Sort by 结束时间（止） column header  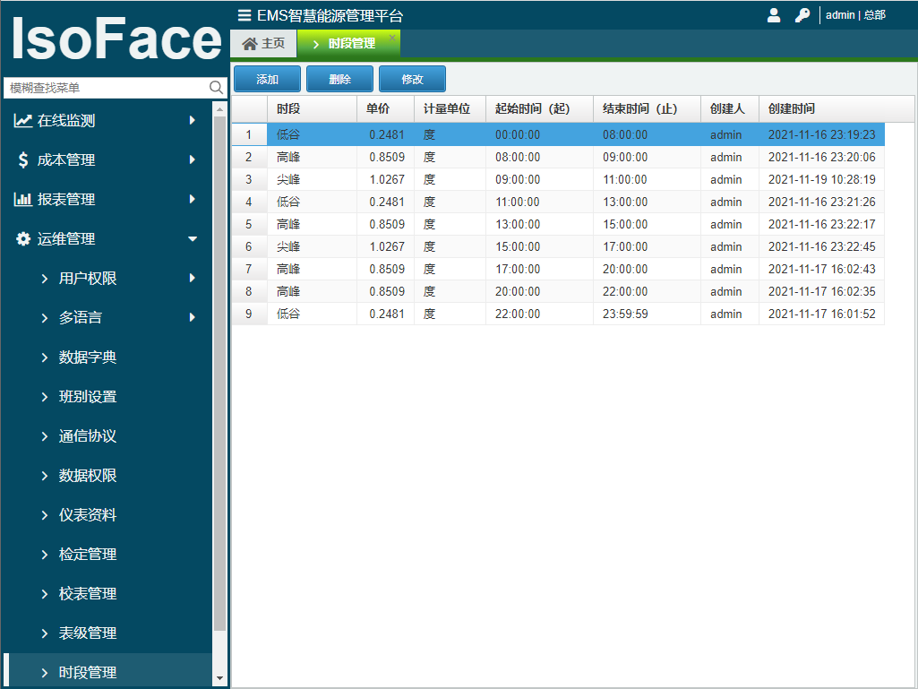pos(647,109)
